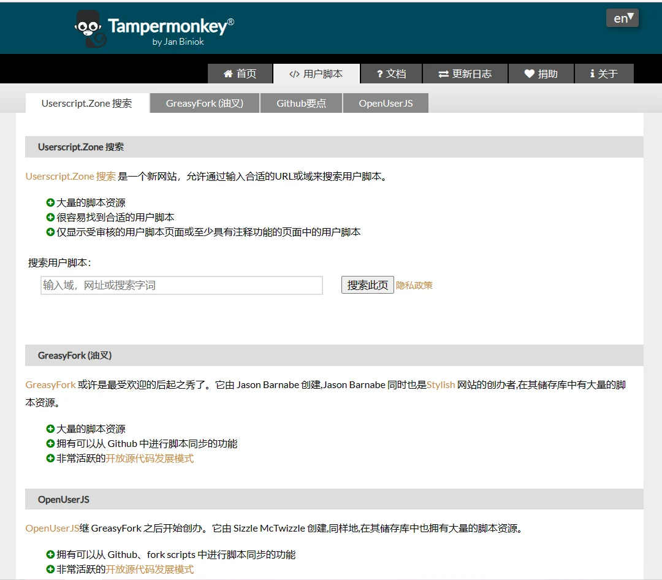Open the OpenUserJS link in the description
Screen dimensions: 662x580
[x=52, y=528]
